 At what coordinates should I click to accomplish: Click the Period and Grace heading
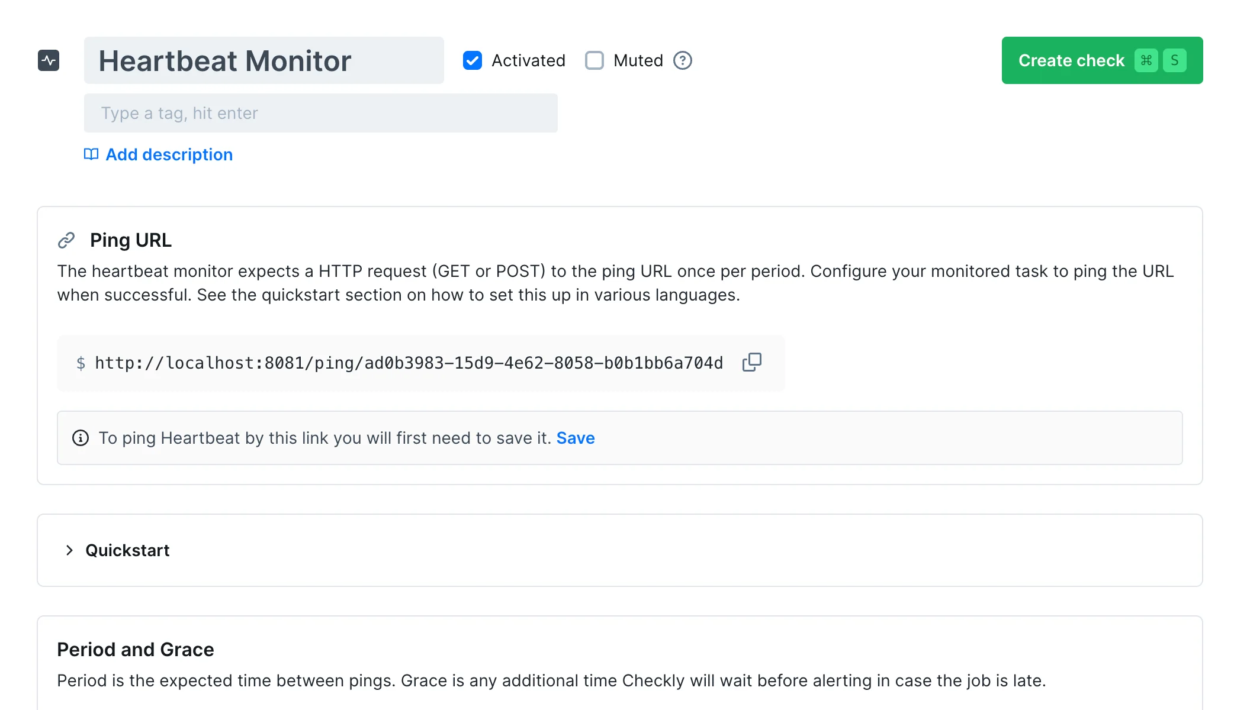[136, 650]
